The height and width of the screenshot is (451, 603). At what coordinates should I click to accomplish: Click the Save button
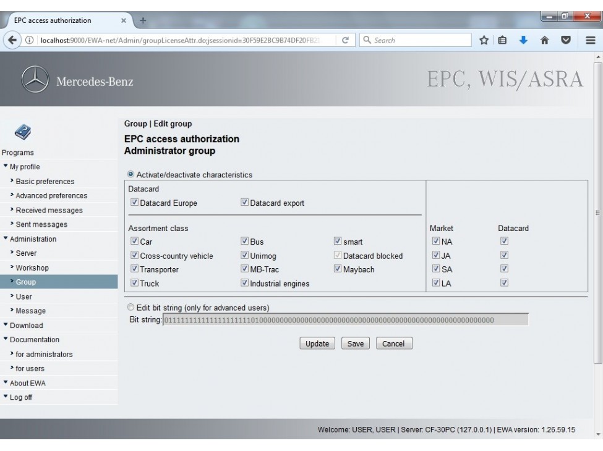(354, 344)
